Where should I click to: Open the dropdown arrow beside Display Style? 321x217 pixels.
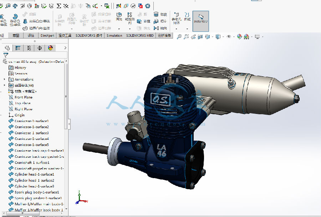(x=223, y=37)
